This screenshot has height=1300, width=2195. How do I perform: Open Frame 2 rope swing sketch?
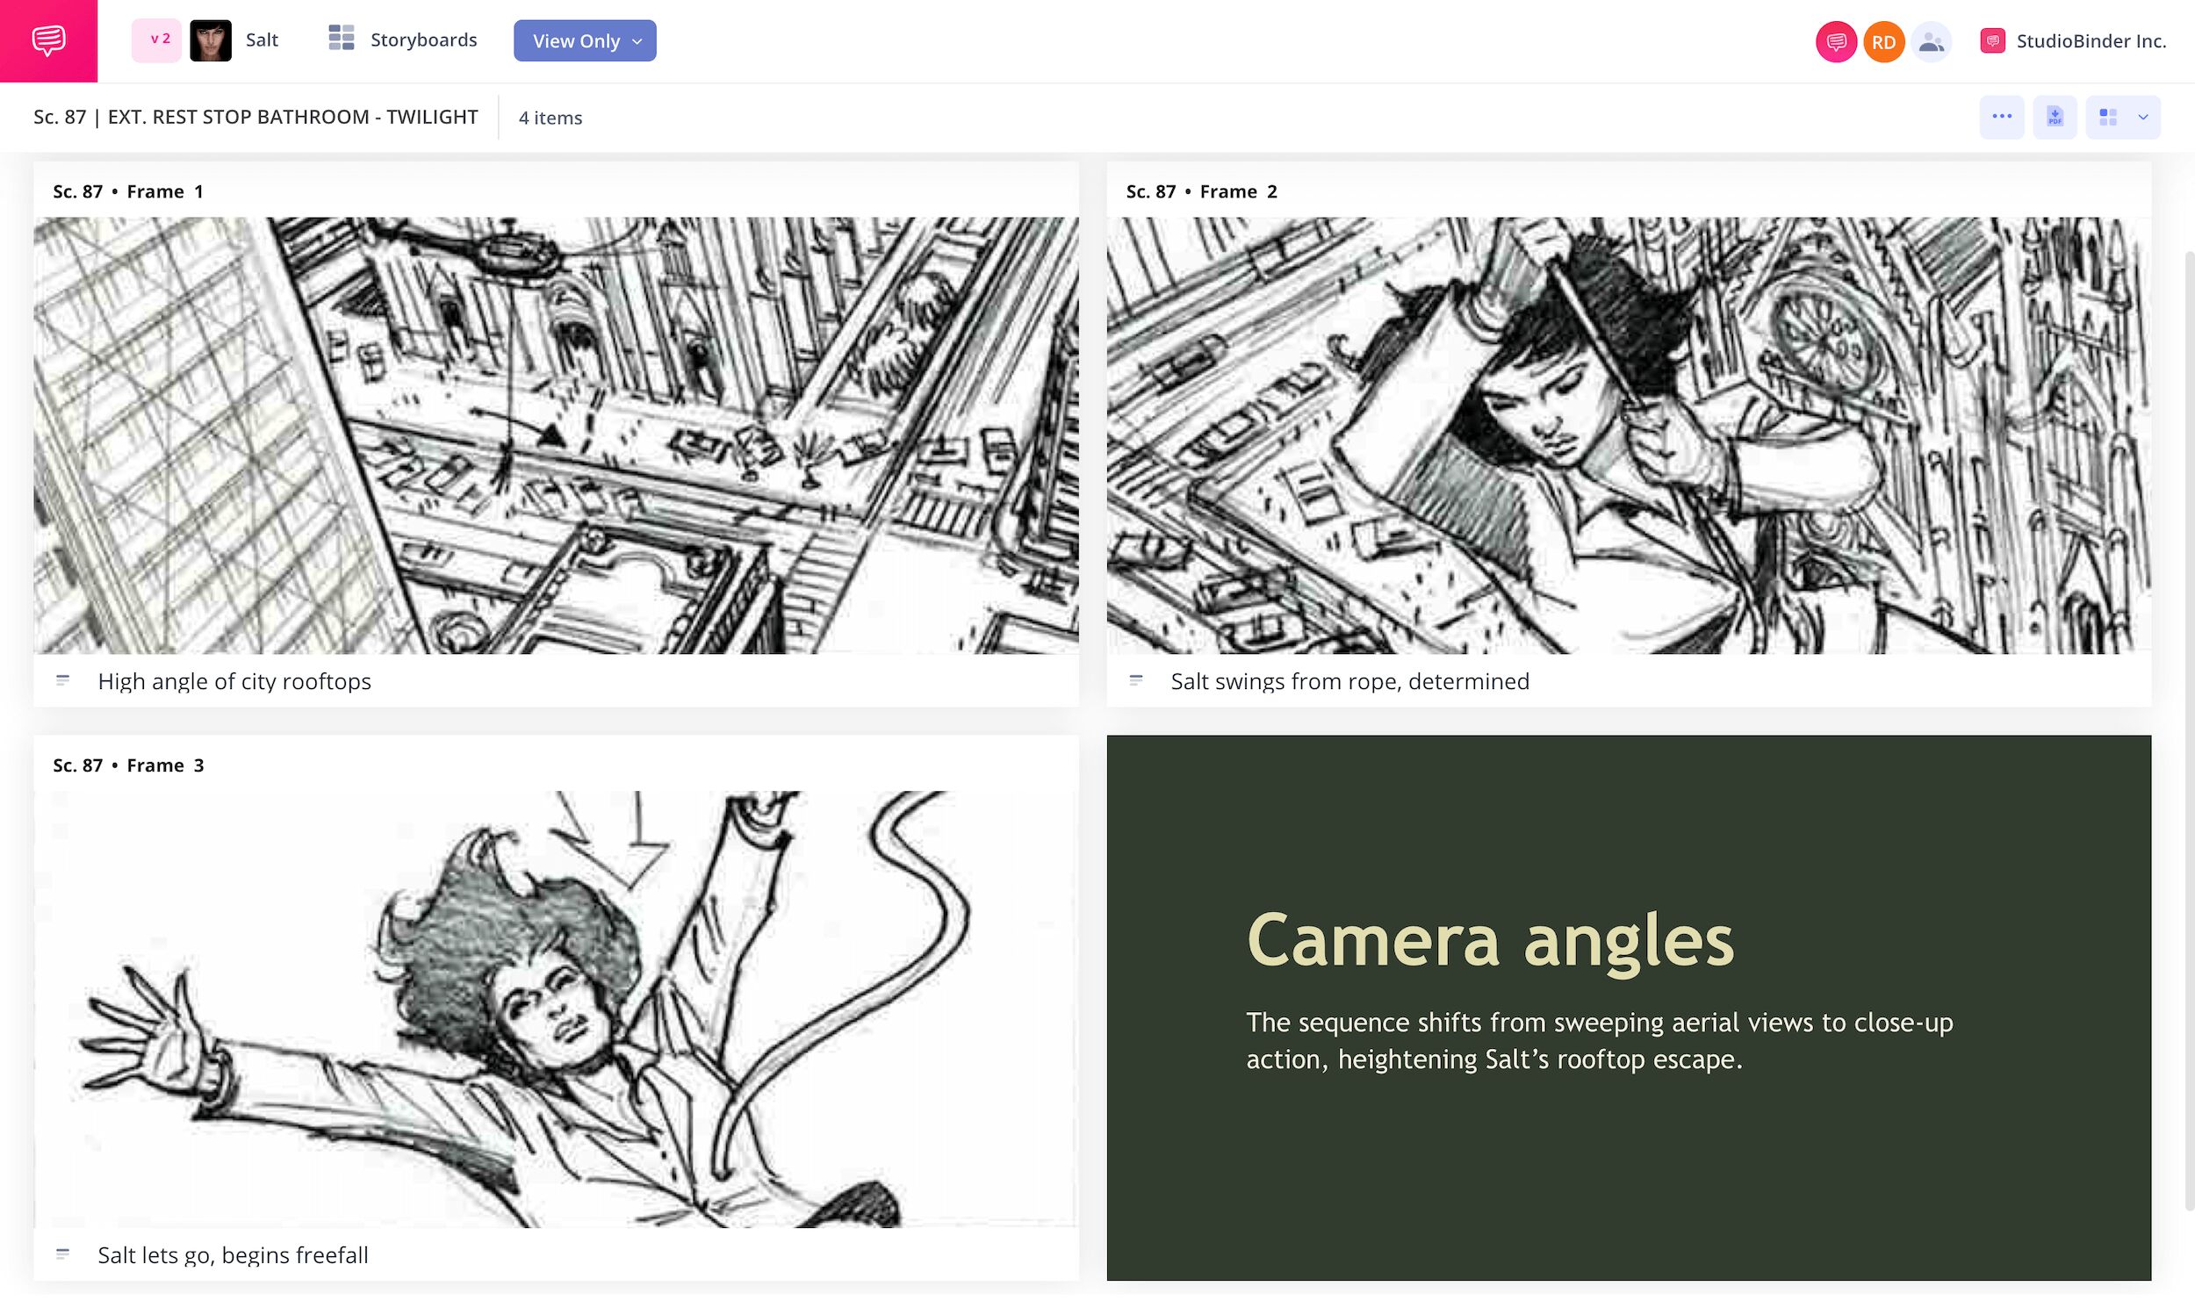(x=1629, y=435)
